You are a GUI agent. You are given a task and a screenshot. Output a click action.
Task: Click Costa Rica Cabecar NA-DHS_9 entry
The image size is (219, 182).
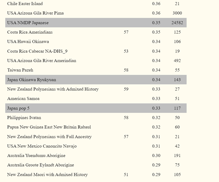coord(37,51)
